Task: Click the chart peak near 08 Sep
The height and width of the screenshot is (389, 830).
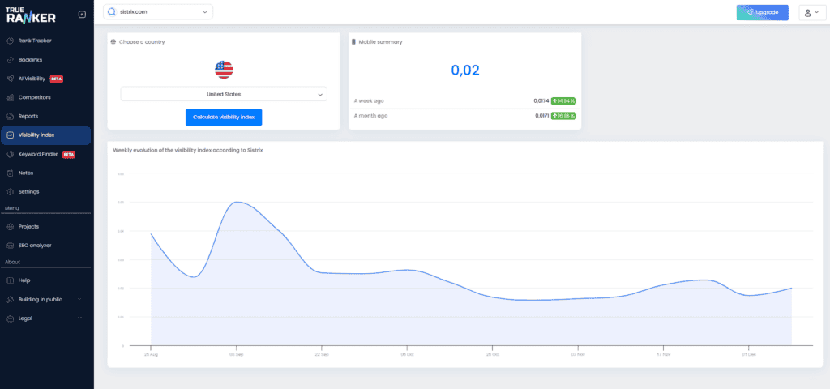Action: (237, 203)
